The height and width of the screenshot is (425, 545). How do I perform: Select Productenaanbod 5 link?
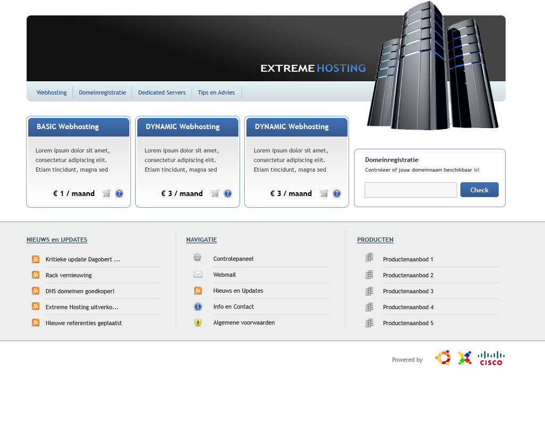pyautogui.click(x=408, y=323)
